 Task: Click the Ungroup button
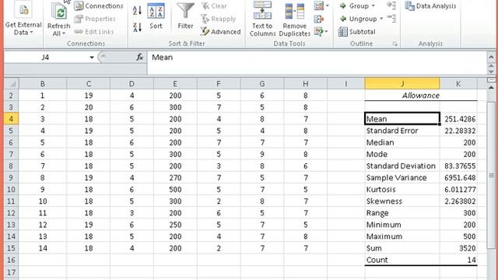pyautogui.click(x=358, y=19)
